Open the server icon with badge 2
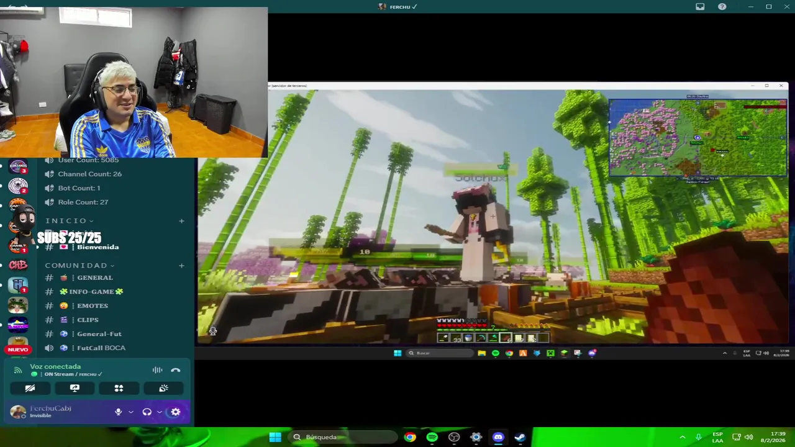This screenshot has width=795, height=447. point(18,186)
